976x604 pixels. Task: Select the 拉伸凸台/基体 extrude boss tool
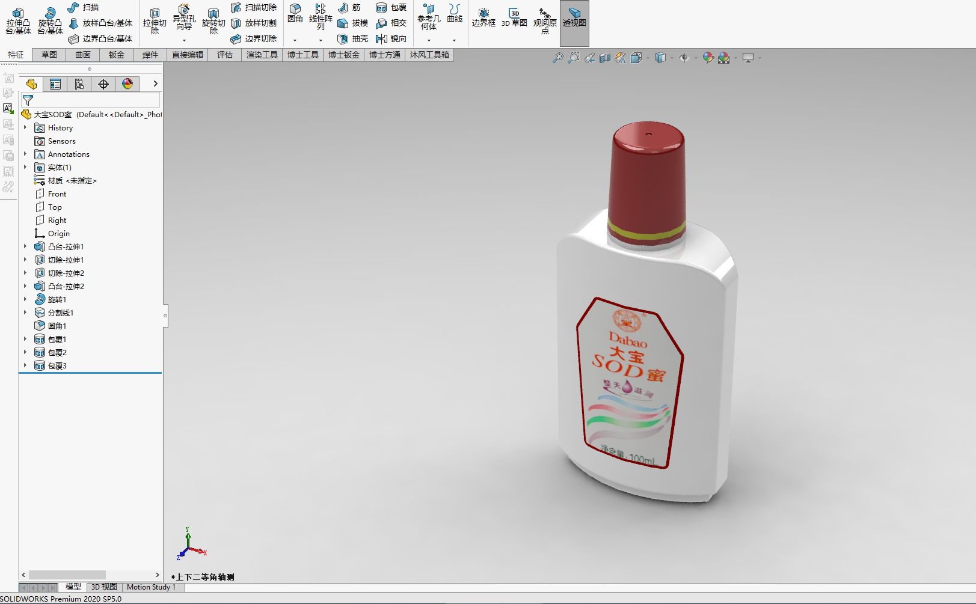pyautogui.click(x=18, y=22)
